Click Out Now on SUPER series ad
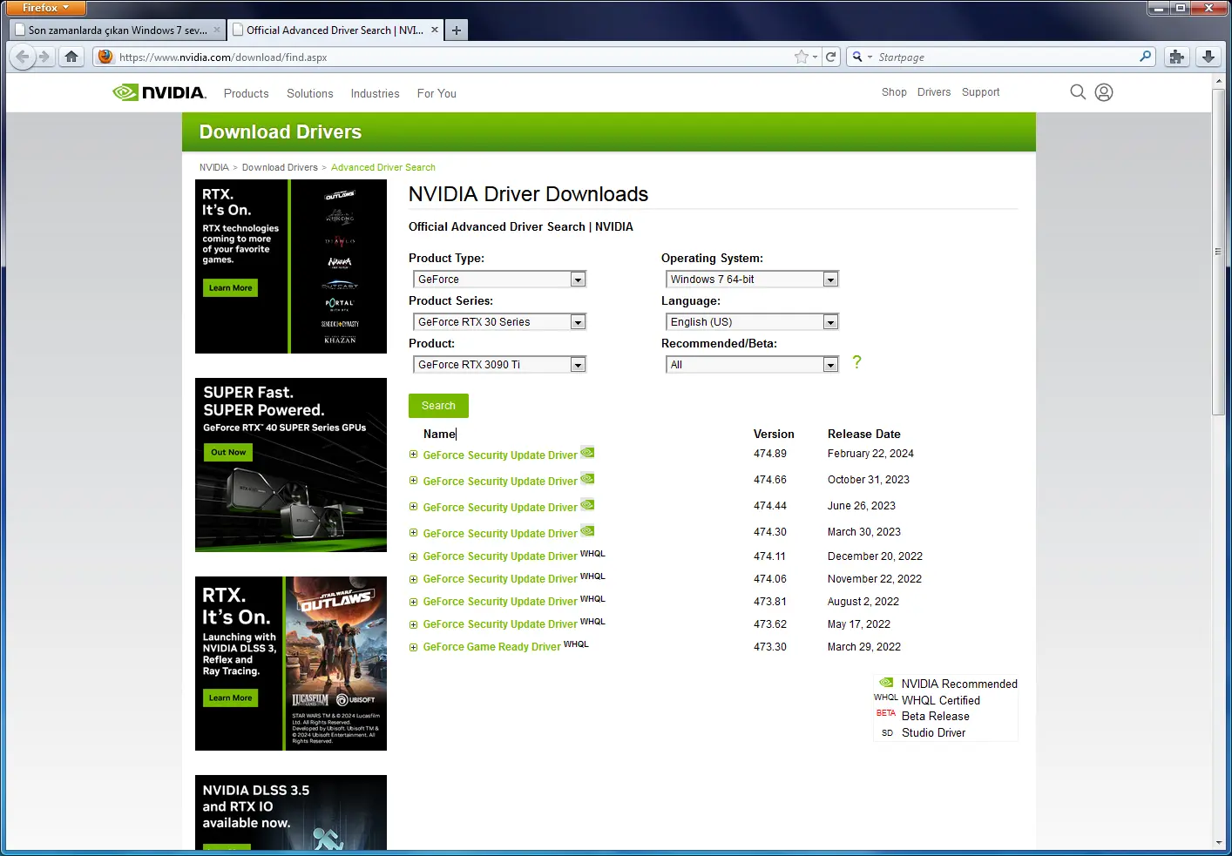Image resolution: width=1232 pixels, height=856 pixels. coord(228,452)
